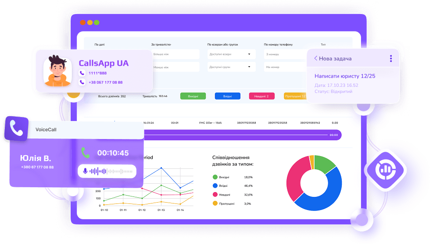Click the microphone icon in the waveform pill
This screenshot has height=246, width=433.
pos(84,171)
